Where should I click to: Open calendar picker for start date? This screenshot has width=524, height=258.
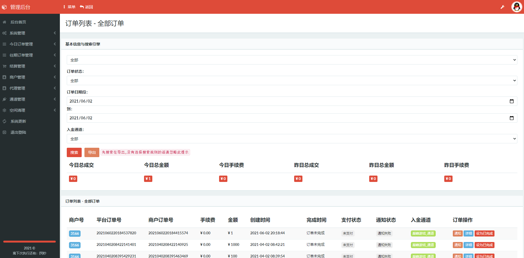(512, 101)
